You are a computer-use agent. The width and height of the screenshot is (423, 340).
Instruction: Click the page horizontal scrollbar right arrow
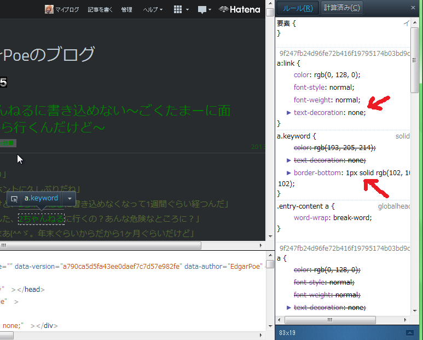tap(260, 245)
